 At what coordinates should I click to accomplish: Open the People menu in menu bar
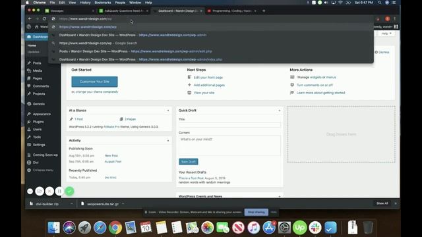tap(120, 3)
